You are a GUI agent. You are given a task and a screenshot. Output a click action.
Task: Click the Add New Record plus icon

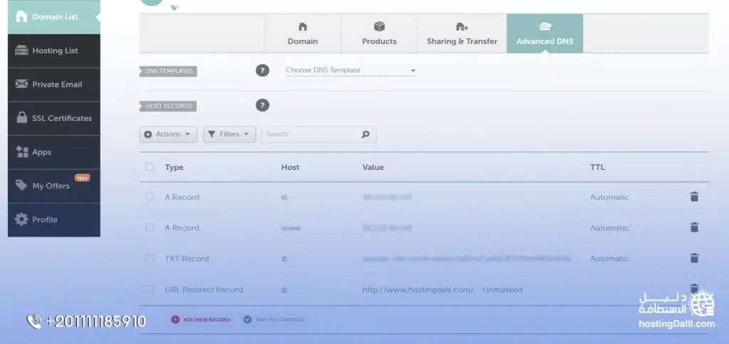(175, 320)
